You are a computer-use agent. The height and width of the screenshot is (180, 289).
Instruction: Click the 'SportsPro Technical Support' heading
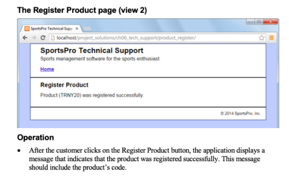tap(92, 51)
